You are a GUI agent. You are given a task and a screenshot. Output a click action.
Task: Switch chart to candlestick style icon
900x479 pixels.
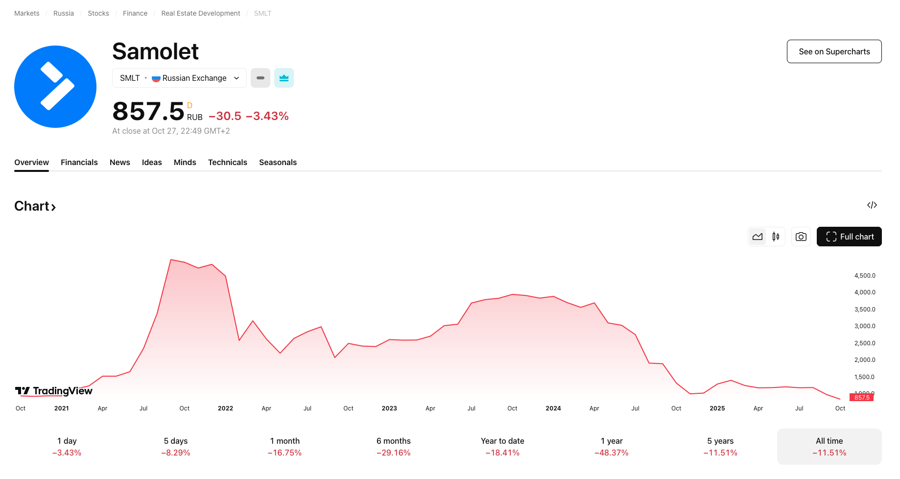pos(776,237)
